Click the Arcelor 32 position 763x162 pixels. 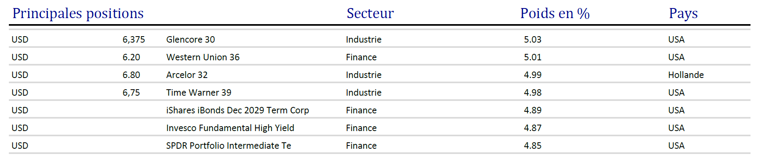click(187, 75)
